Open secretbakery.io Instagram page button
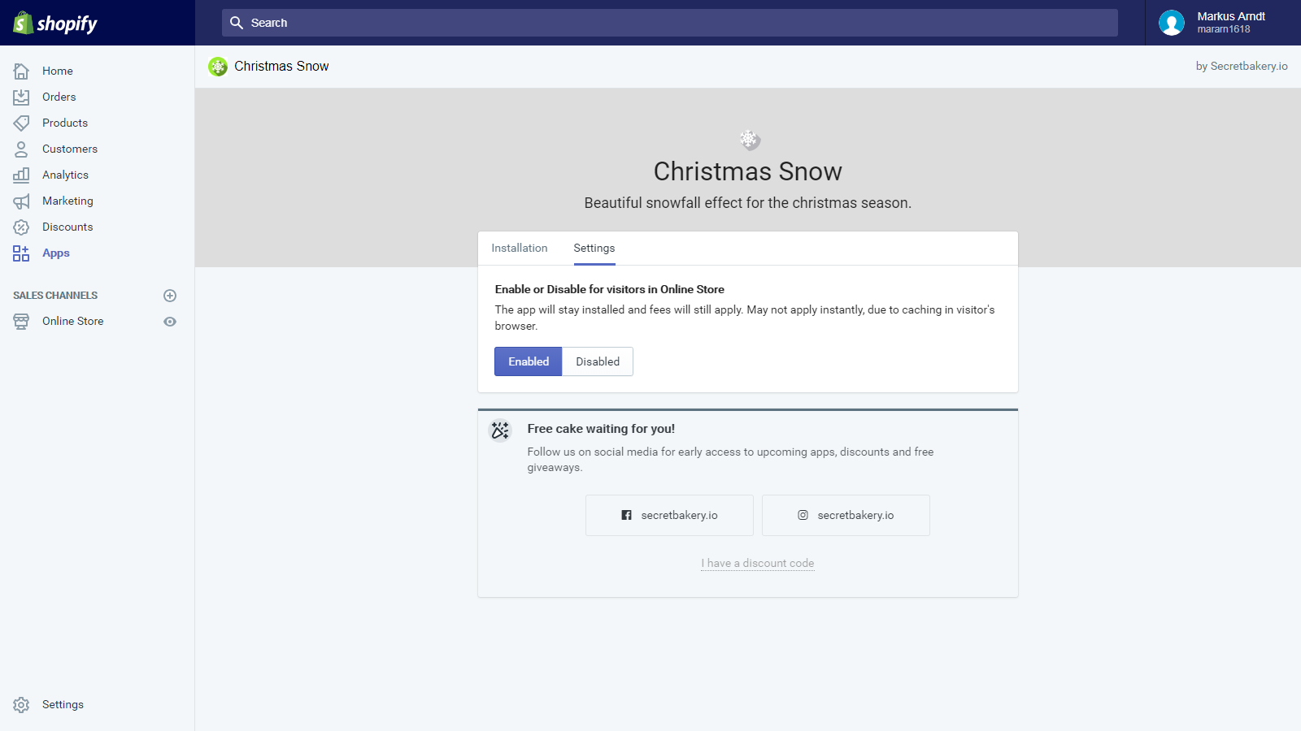Viewport: 1301px width, 731px height. [846, 516]
